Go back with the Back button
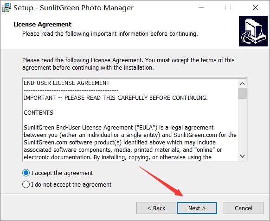Viewport: 270px width, 221px height. coord(156,208)
